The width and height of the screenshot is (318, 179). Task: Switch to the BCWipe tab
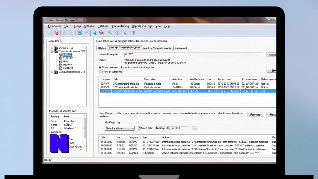tap(102, 48)
